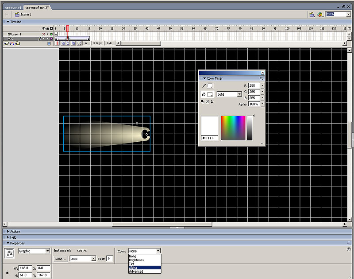Screen dimensions: 354x279
Task: Select the Swap Colors icon in Color Mixer
Action: [212, 101]
